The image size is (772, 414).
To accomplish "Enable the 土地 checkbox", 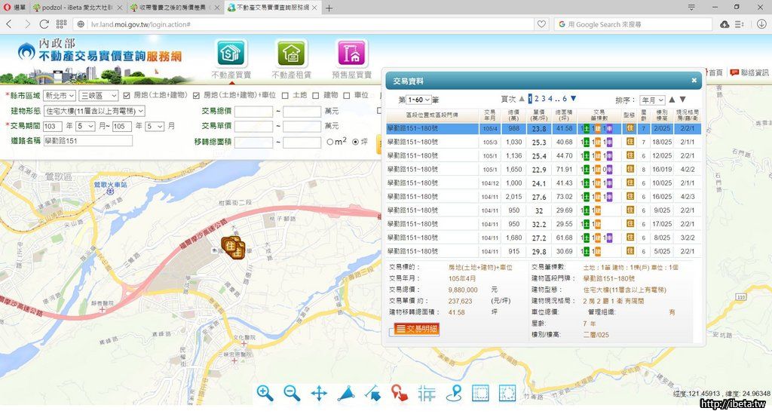I will pos(285,96).
